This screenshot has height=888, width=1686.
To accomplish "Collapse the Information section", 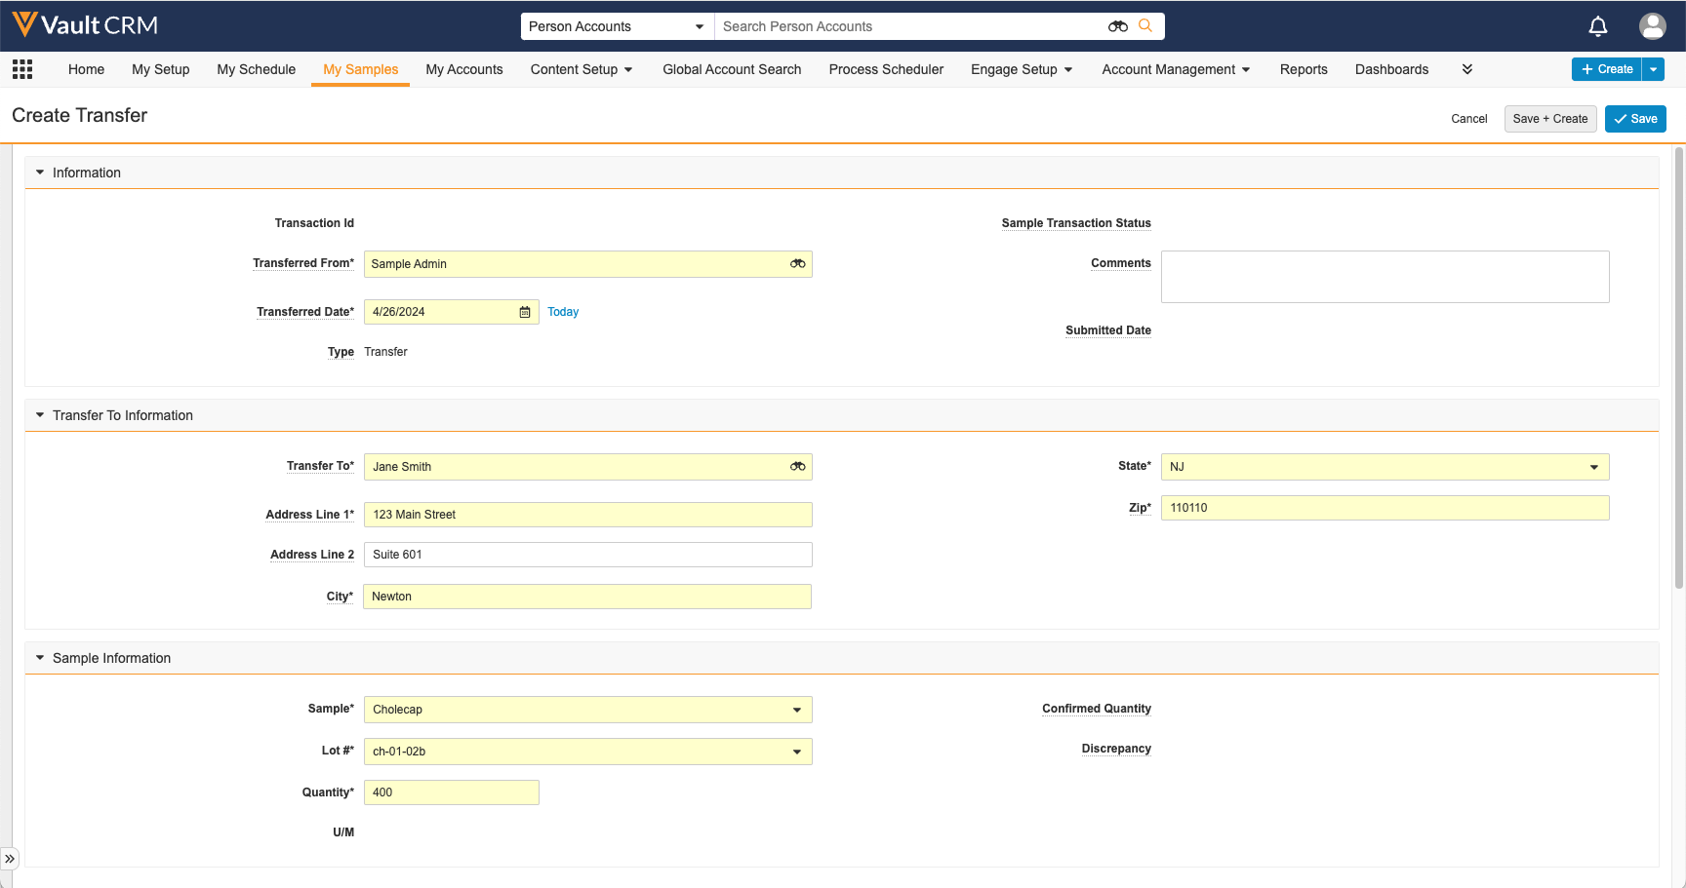I will click(x=40, y=173).
